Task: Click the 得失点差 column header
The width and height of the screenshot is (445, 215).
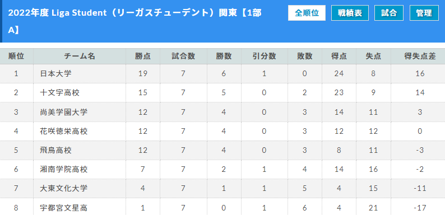Action: (420, 56)
